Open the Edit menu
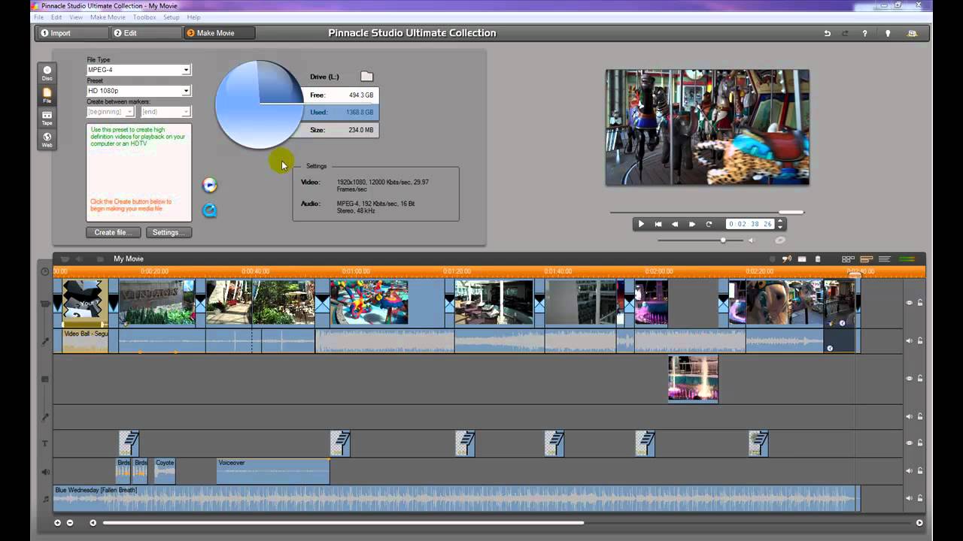 point(56,17)
